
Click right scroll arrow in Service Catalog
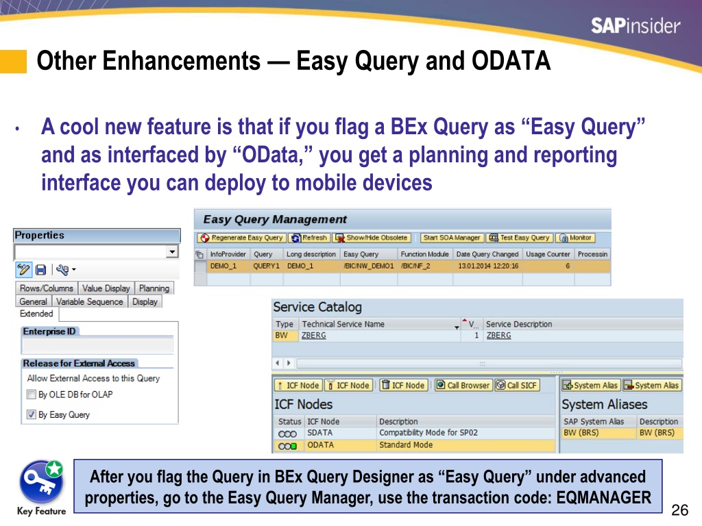(x=289, y=363)
